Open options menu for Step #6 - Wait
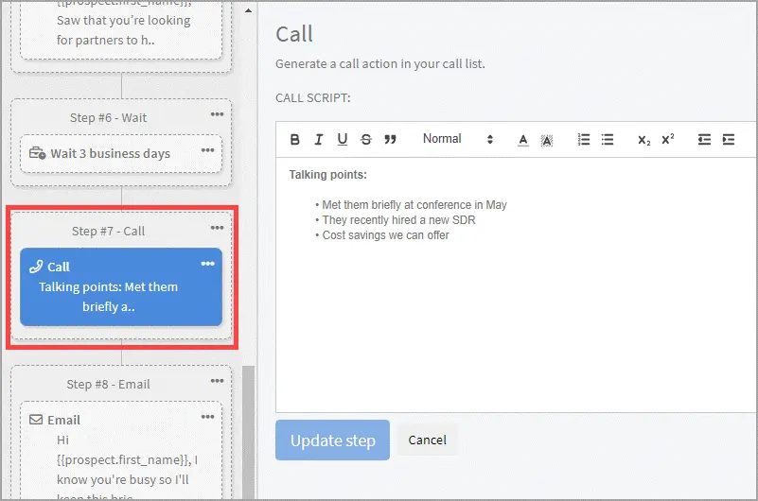 coord(217,114)
